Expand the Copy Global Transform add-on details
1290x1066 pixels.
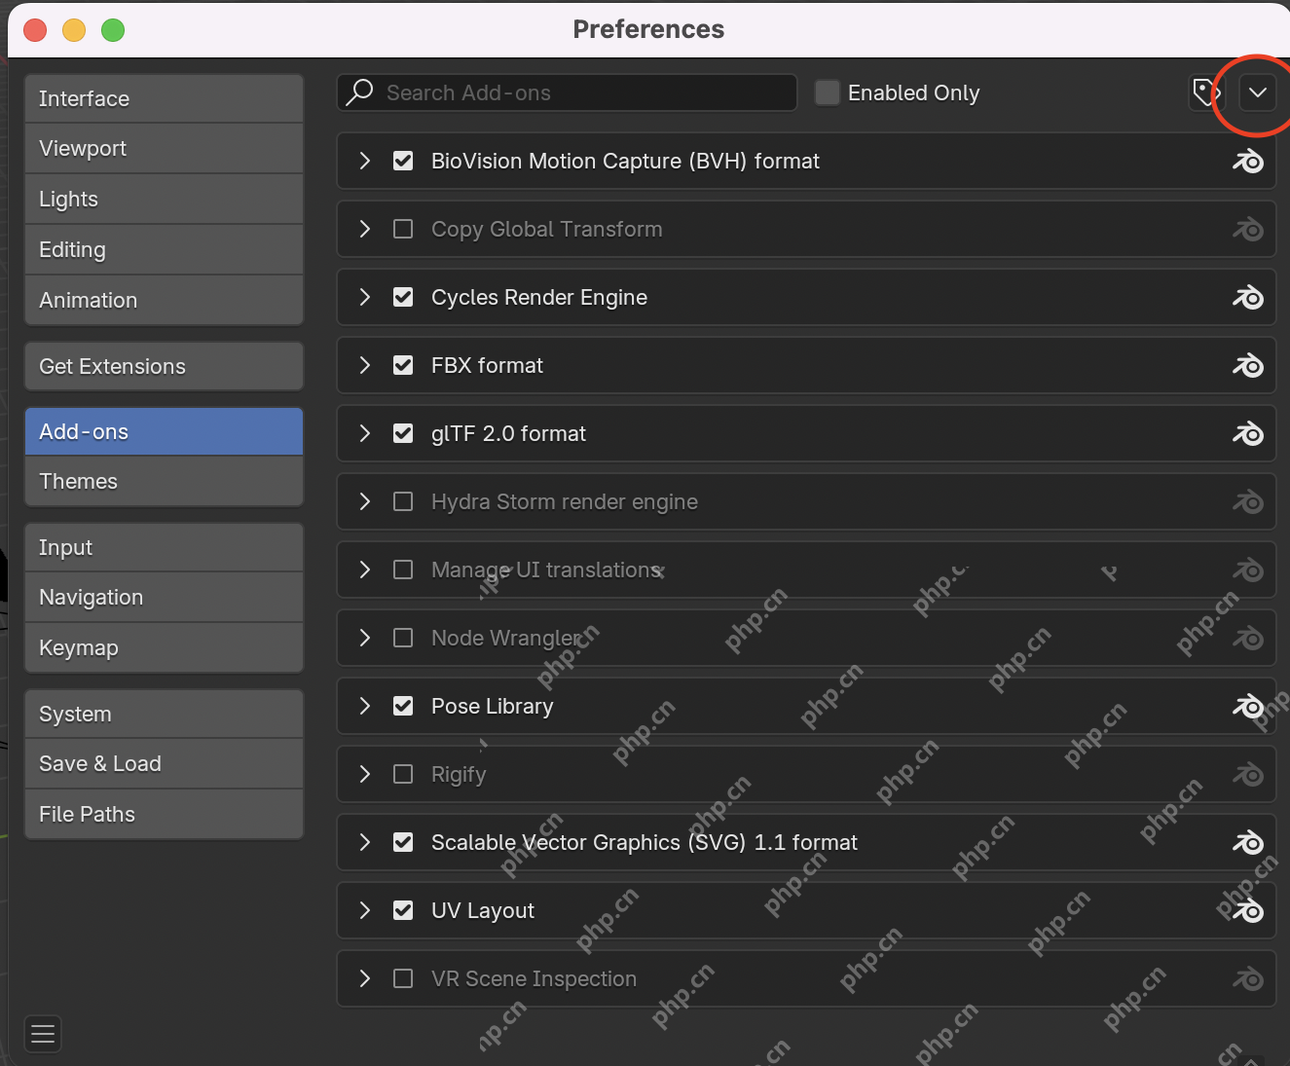[x=365, y=229]
